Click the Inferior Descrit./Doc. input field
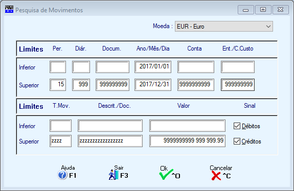The height and width of the screenshot is (191, 294). [110, 126]
